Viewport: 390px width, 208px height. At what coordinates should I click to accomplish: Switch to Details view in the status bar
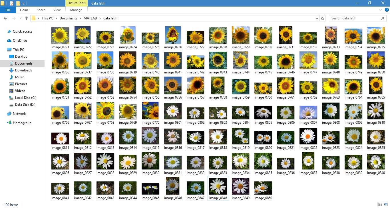point(379,205)
